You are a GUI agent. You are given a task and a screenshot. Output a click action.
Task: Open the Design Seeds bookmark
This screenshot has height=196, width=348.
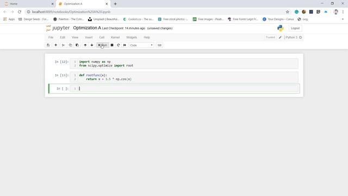33,20
